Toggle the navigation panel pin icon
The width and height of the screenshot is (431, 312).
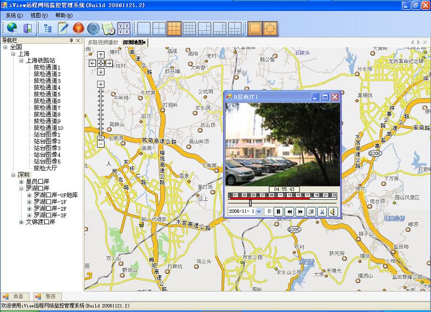71,40
